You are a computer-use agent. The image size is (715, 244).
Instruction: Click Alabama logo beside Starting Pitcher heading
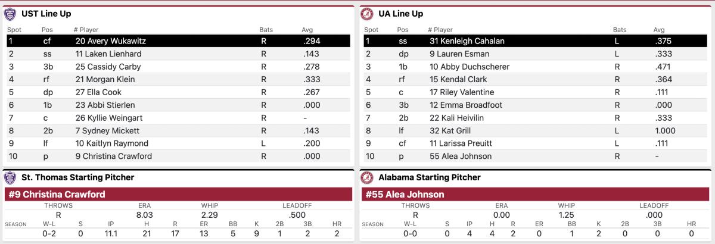367,177
